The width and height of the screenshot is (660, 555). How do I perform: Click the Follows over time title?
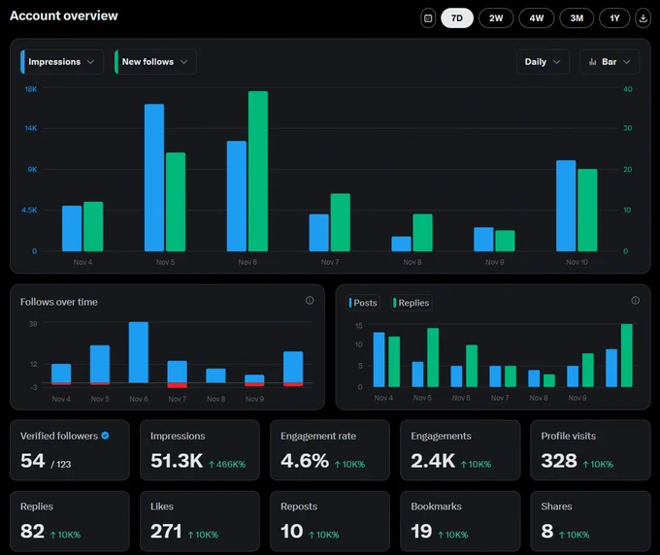pyautogui.click(x=59, y=302)
